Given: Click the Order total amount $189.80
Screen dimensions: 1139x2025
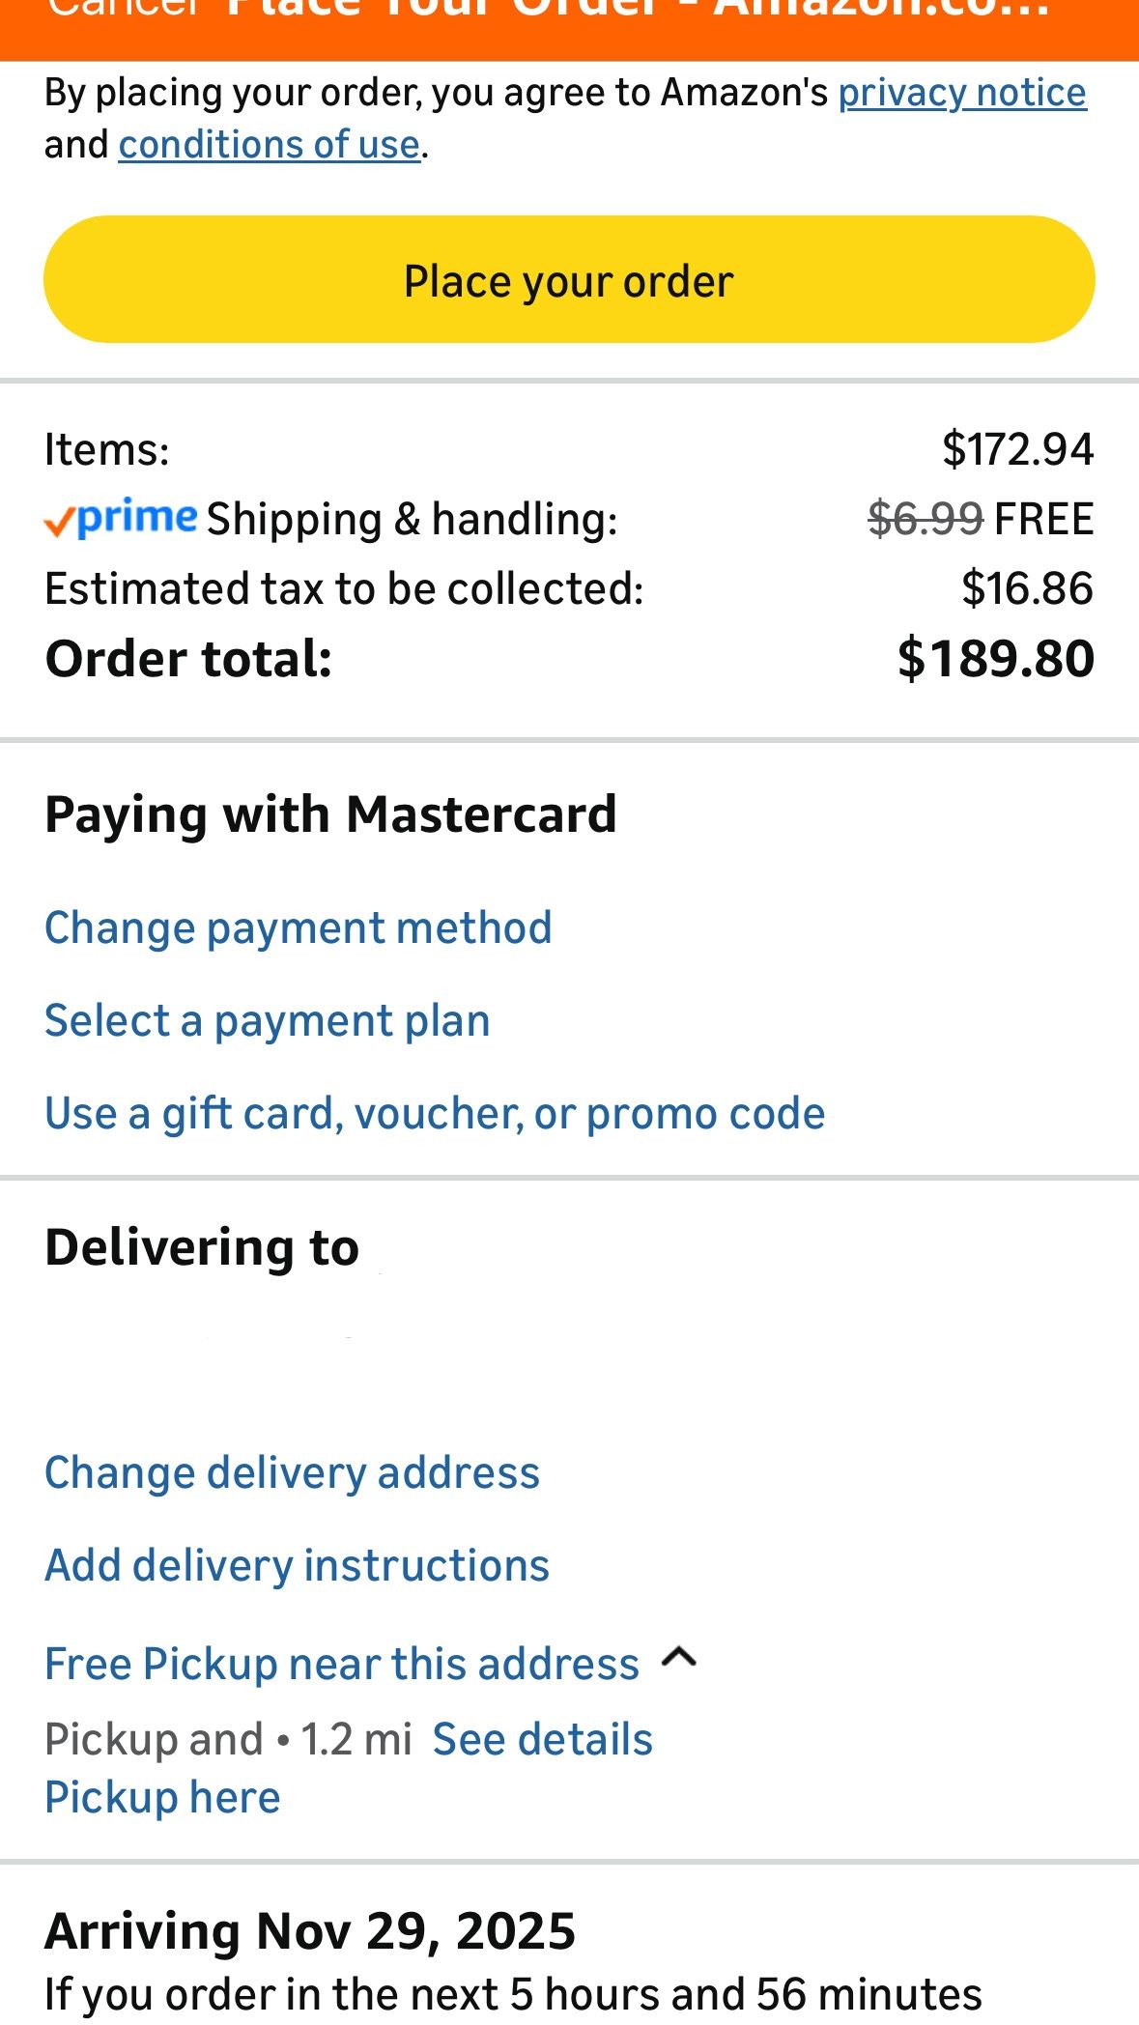Looking at the screenshot, I should click(x=996, y=658).
